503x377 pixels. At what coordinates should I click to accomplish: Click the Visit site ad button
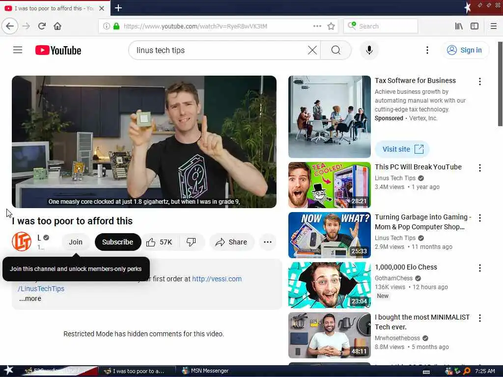(402, 149)
